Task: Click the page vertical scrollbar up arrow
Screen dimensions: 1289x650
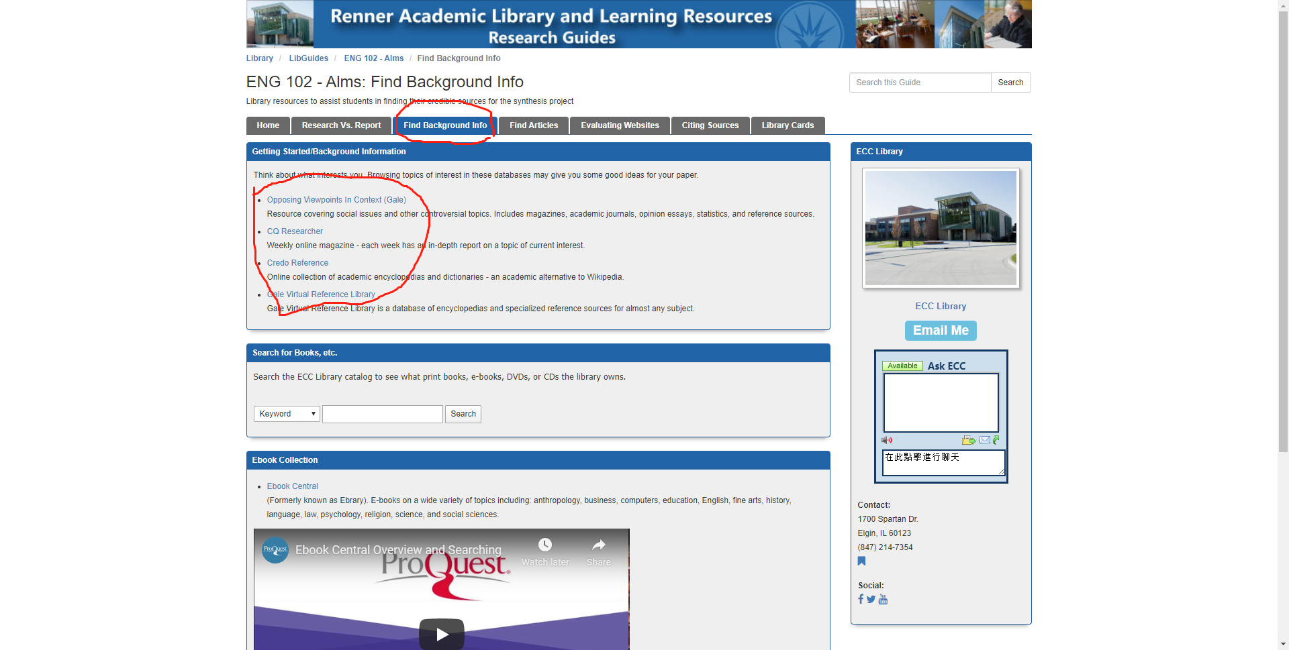Action: tap(1283, 5)
